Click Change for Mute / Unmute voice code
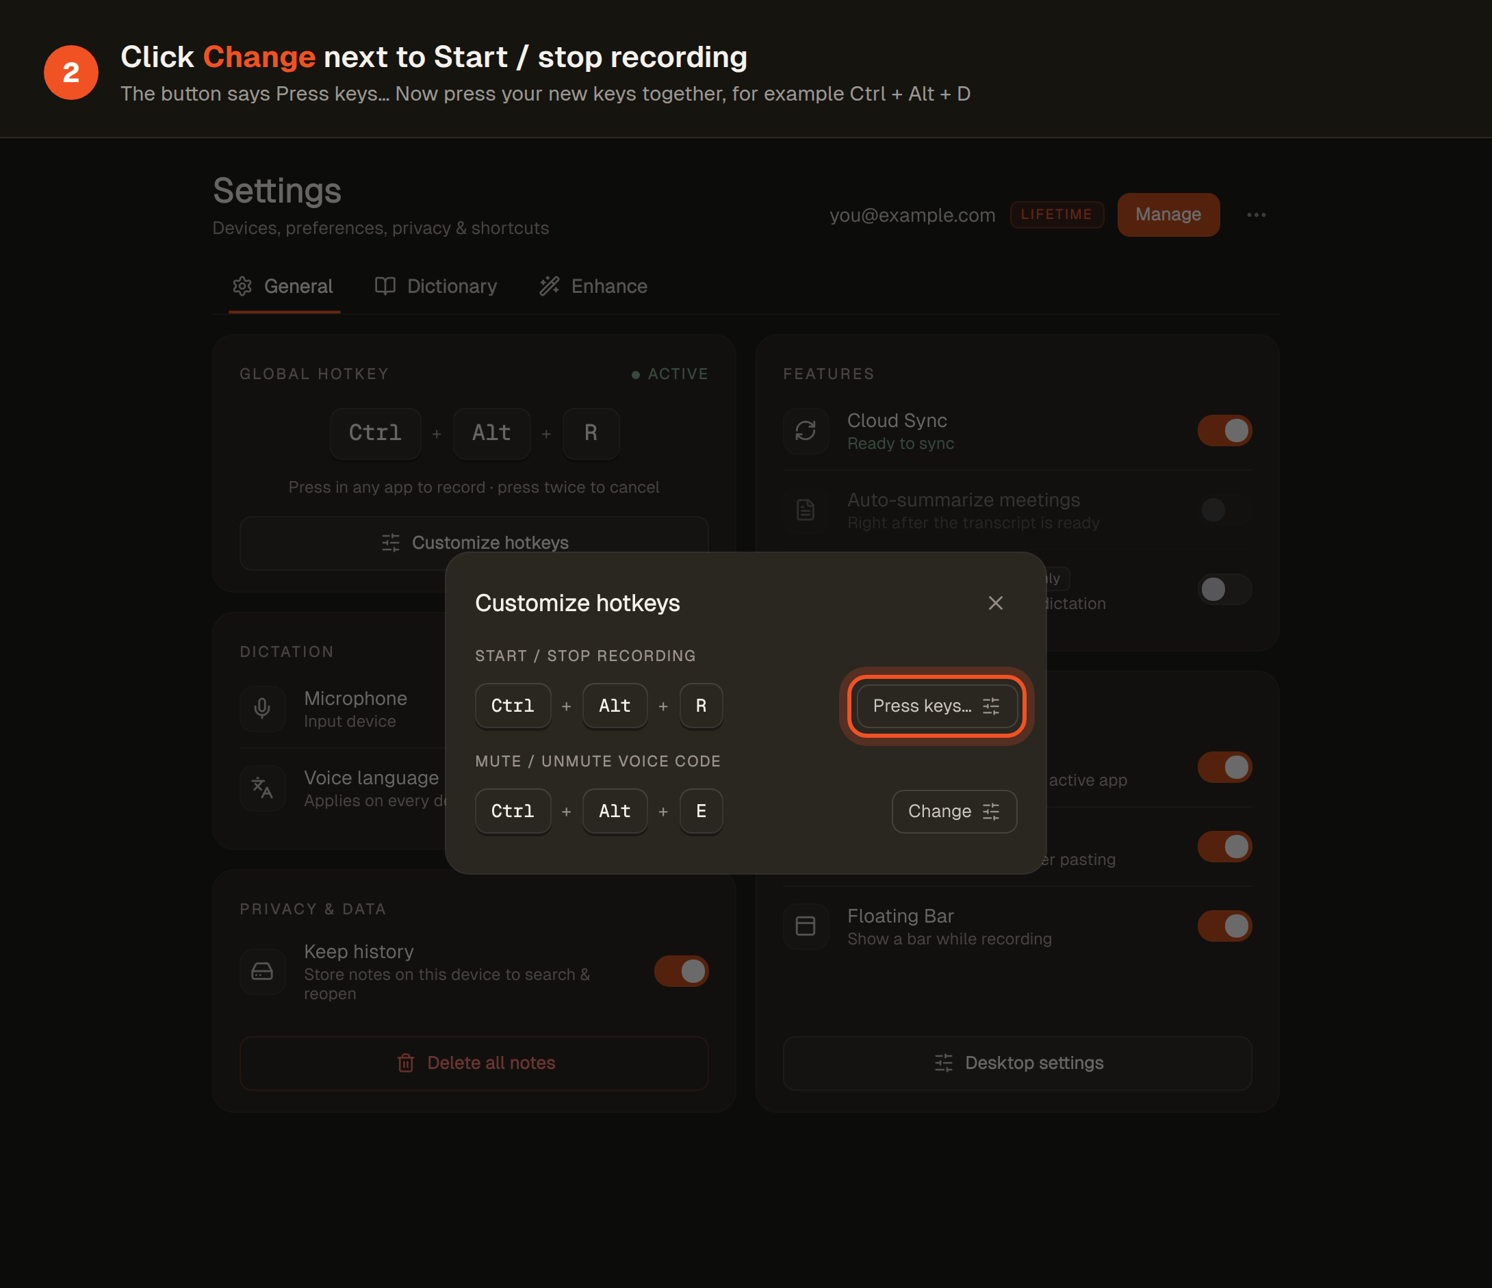The height and width of the screenshot is (1288, 1492). [x=953, y=812]
